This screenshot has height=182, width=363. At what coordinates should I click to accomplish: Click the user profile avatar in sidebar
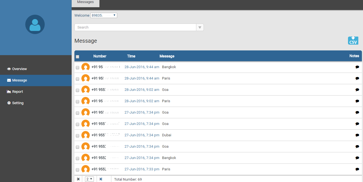pos(35,24)
